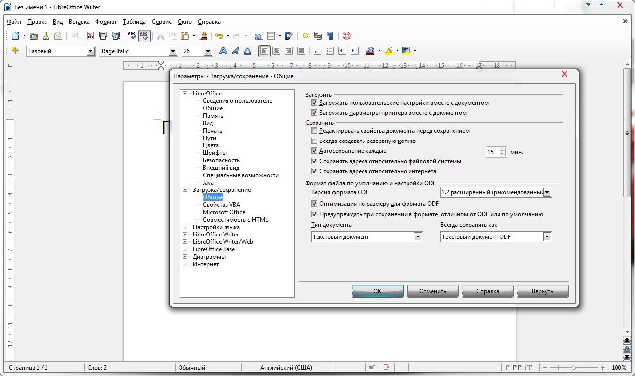Image resolution: width=635 pixels, height=376 pixels.
Task: Click the Undo arrow icon
Action: [219, 36]
